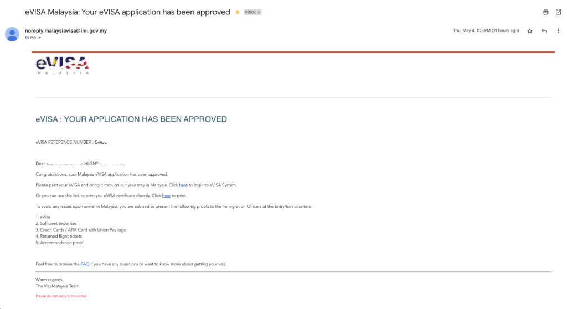Click heading 'YOUR APPLICATION HAS BEEN APPROVED'
567x309 pixels.
tap(146, 119)
